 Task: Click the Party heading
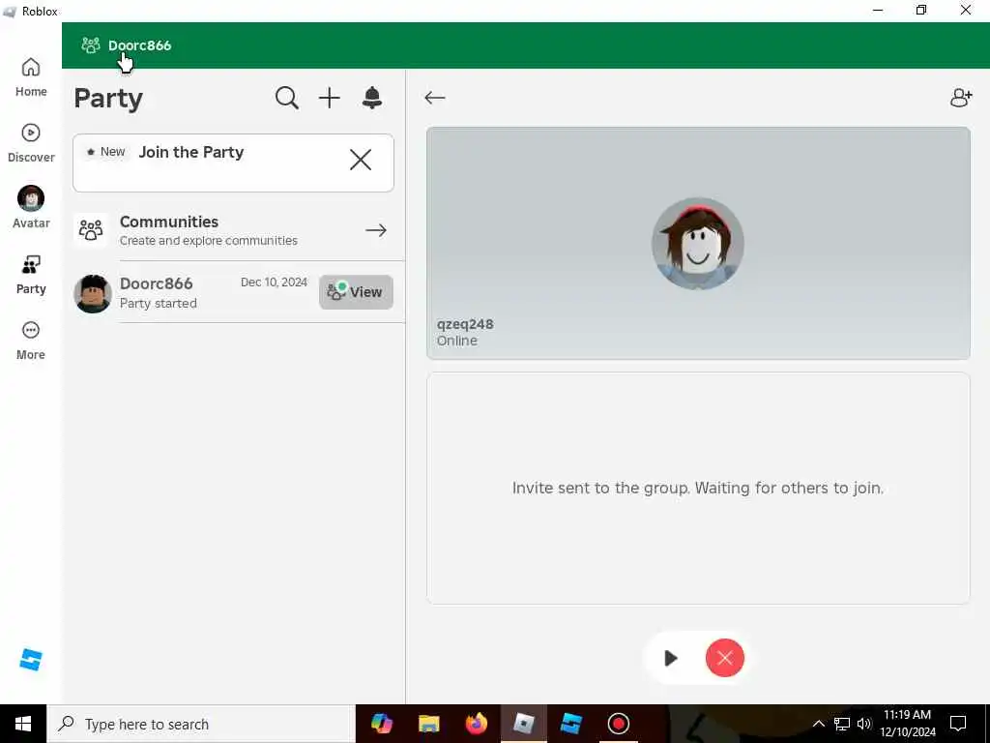point(108,99)
